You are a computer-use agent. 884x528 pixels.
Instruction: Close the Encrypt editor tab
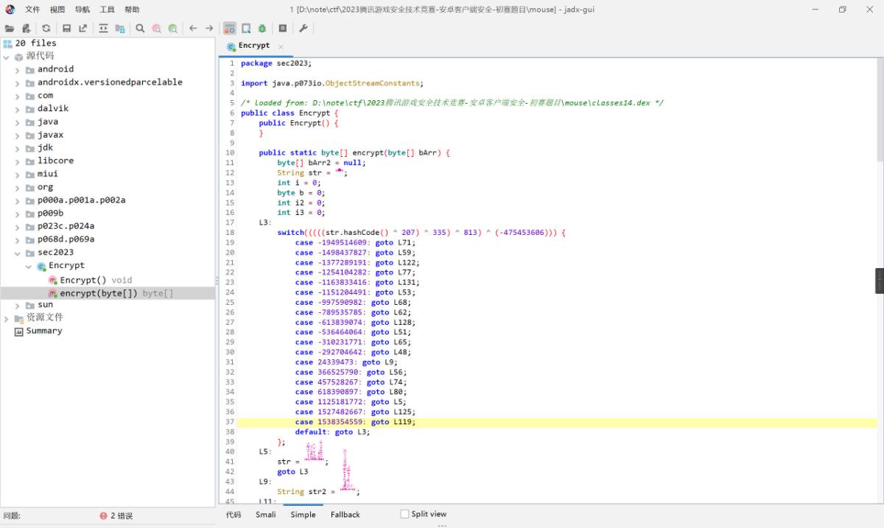(281, 46)
